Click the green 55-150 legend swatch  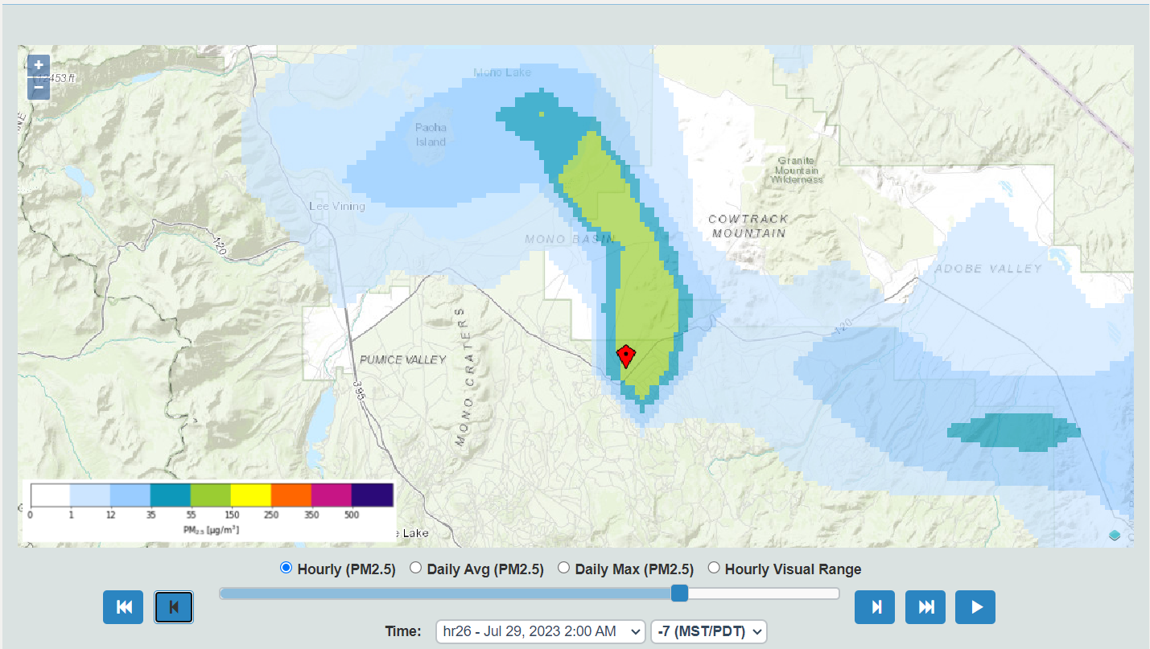coord(210,494)
